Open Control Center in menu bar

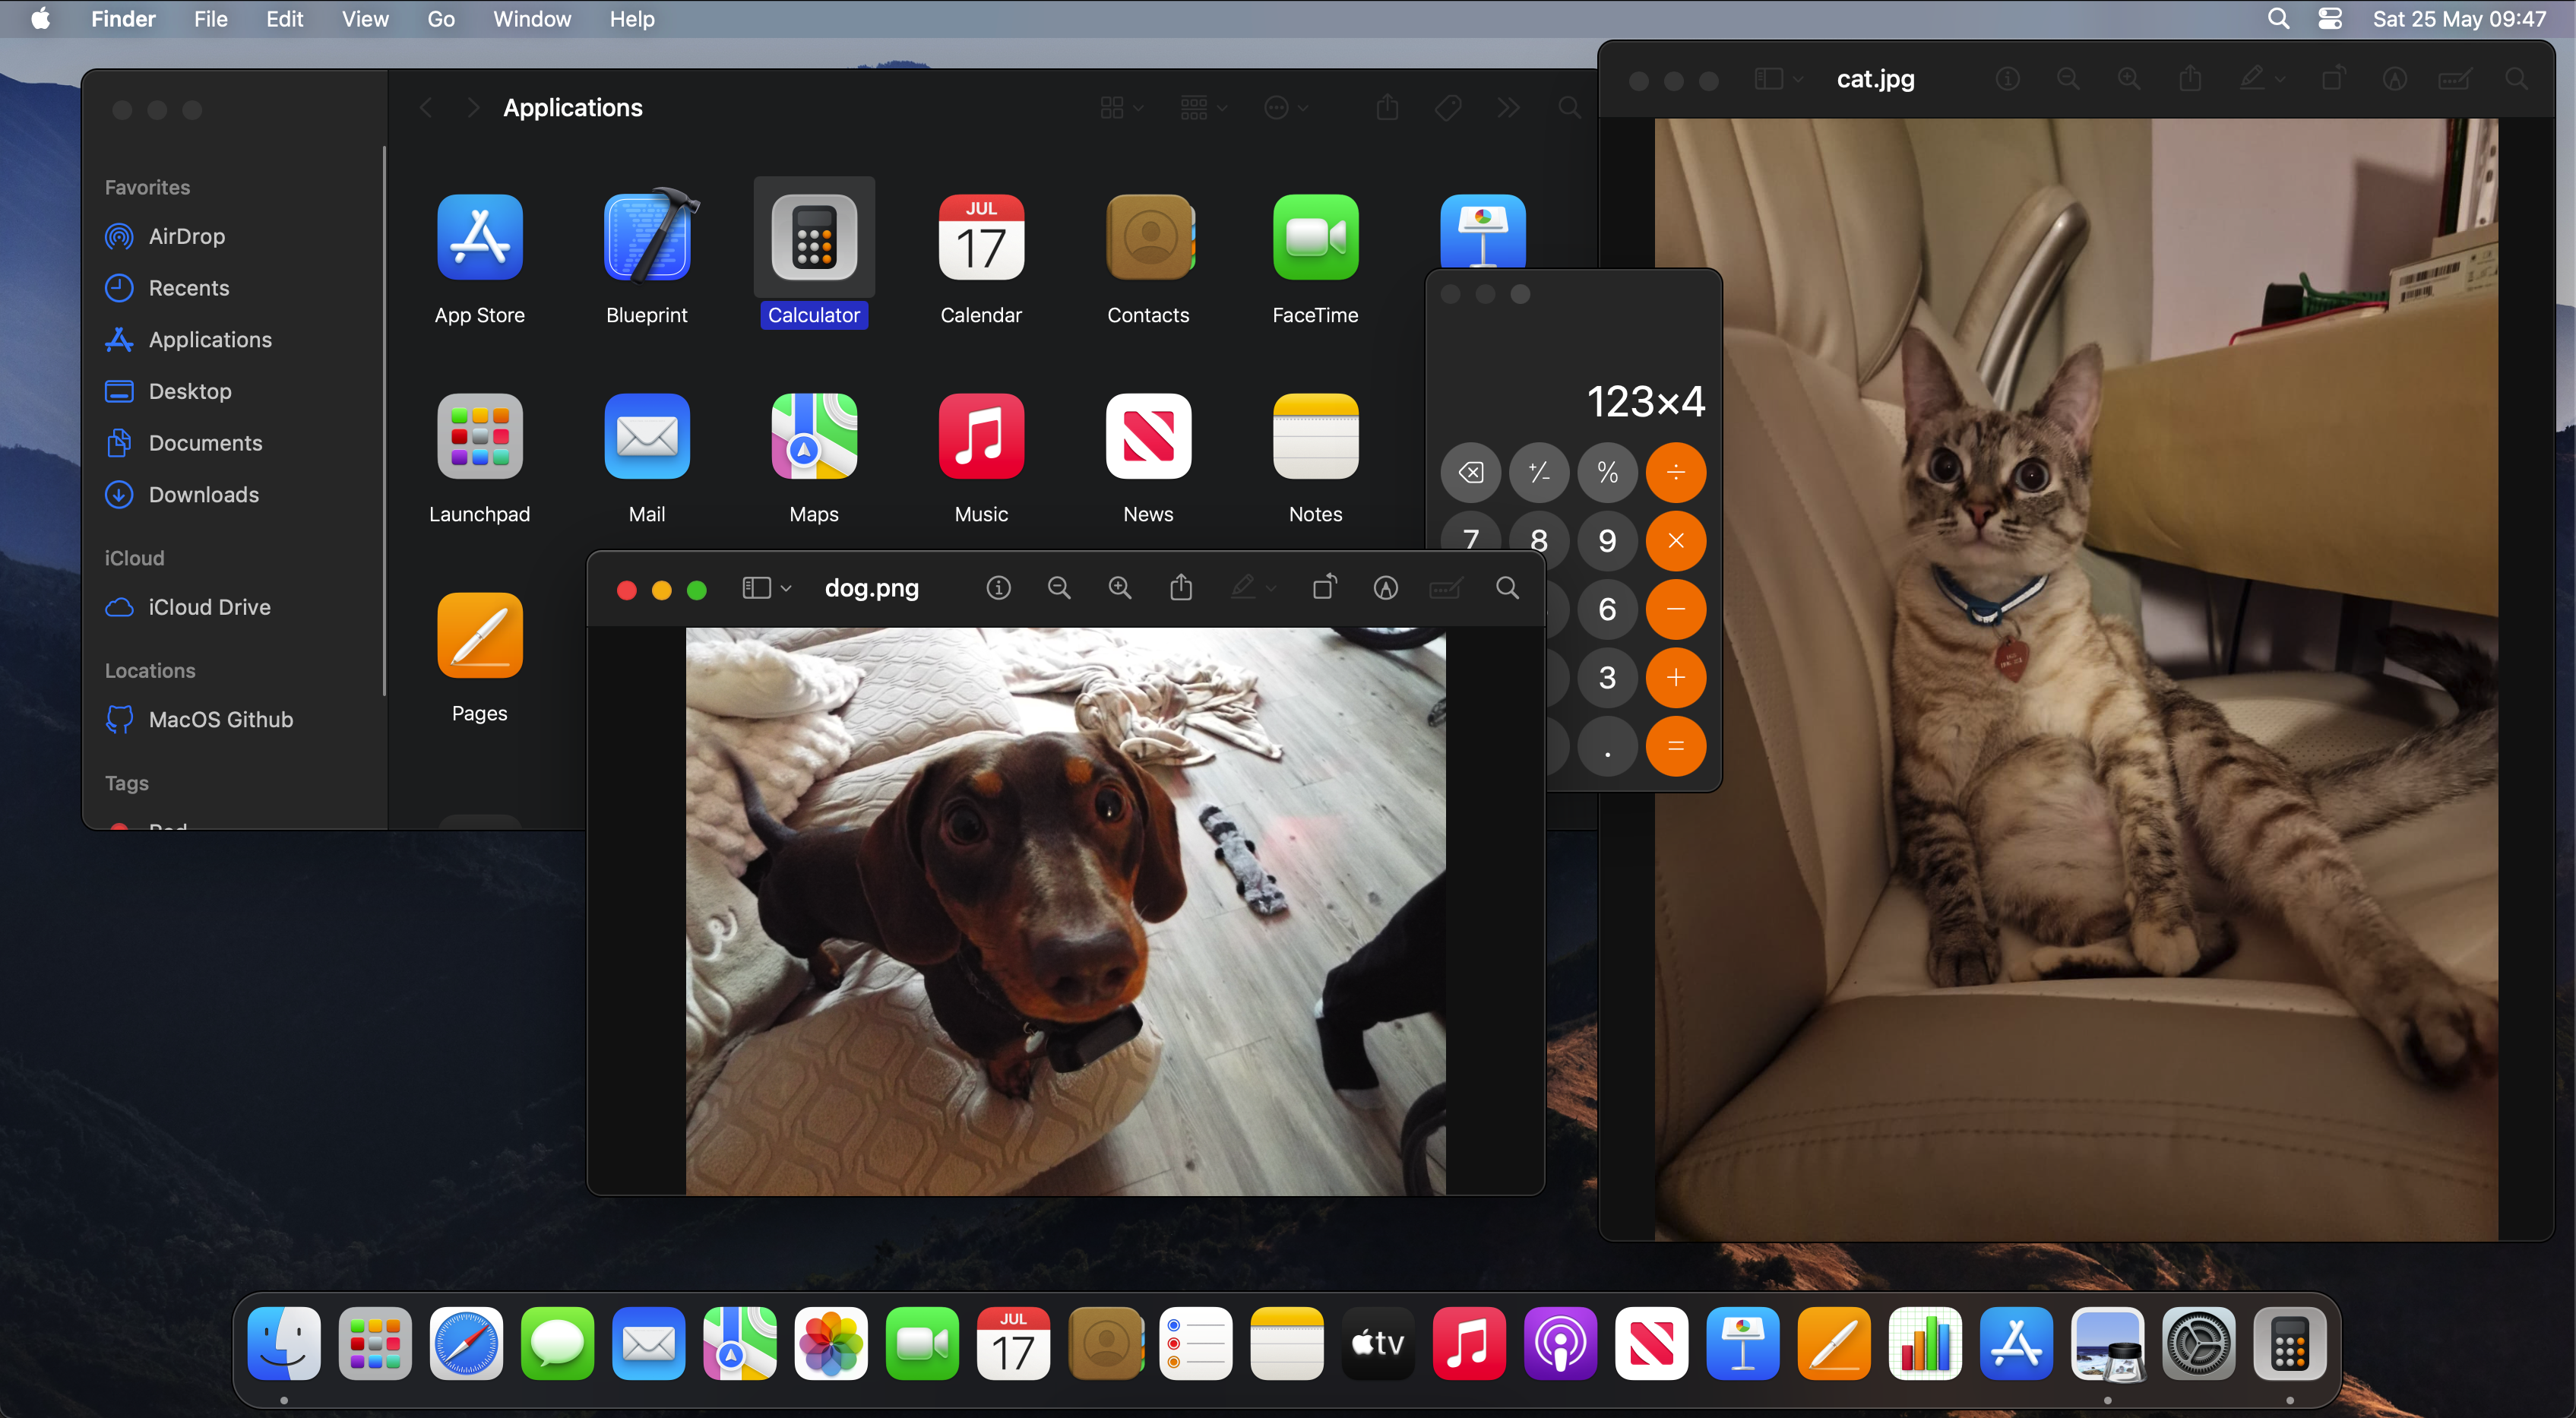[2330, 19]
